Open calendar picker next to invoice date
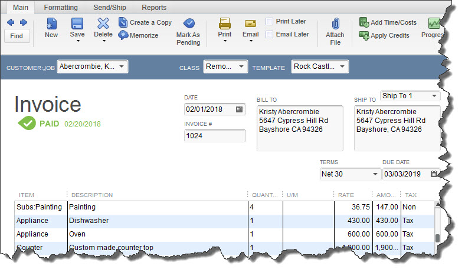The width and height of the screenshot is (465, 273). [x=240, y=109]
